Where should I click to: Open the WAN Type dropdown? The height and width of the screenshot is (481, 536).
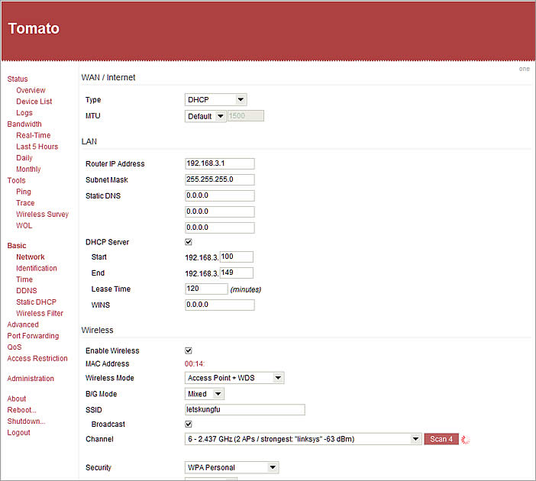pos(216,100)
